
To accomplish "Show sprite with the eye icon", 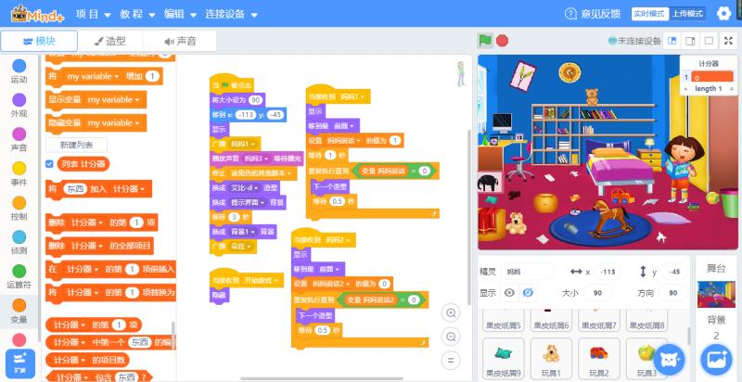I will coord(509,293).
